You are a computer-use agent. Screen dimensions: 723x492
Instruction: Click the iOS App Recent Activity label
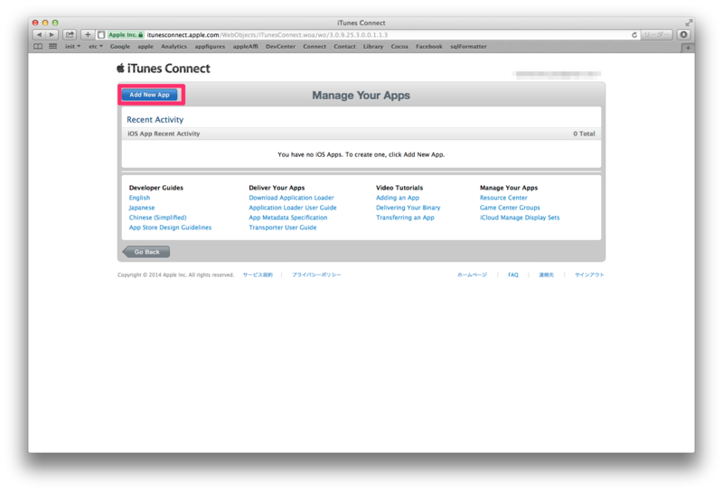tap(164, 134)
